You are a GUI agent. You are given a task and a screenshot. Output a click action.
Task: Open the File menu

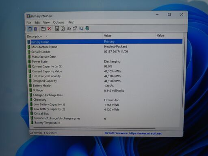(x=29, y=23)
